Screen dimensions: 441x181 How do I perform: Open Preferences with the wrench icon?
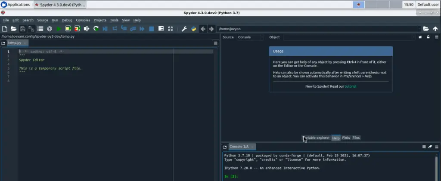[x=184, y=29]
